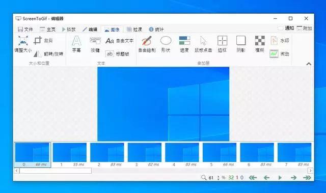Select the 自由绘制 free drawing tool
The width and height of the screenshot is (326, 193).
[147, 44]
